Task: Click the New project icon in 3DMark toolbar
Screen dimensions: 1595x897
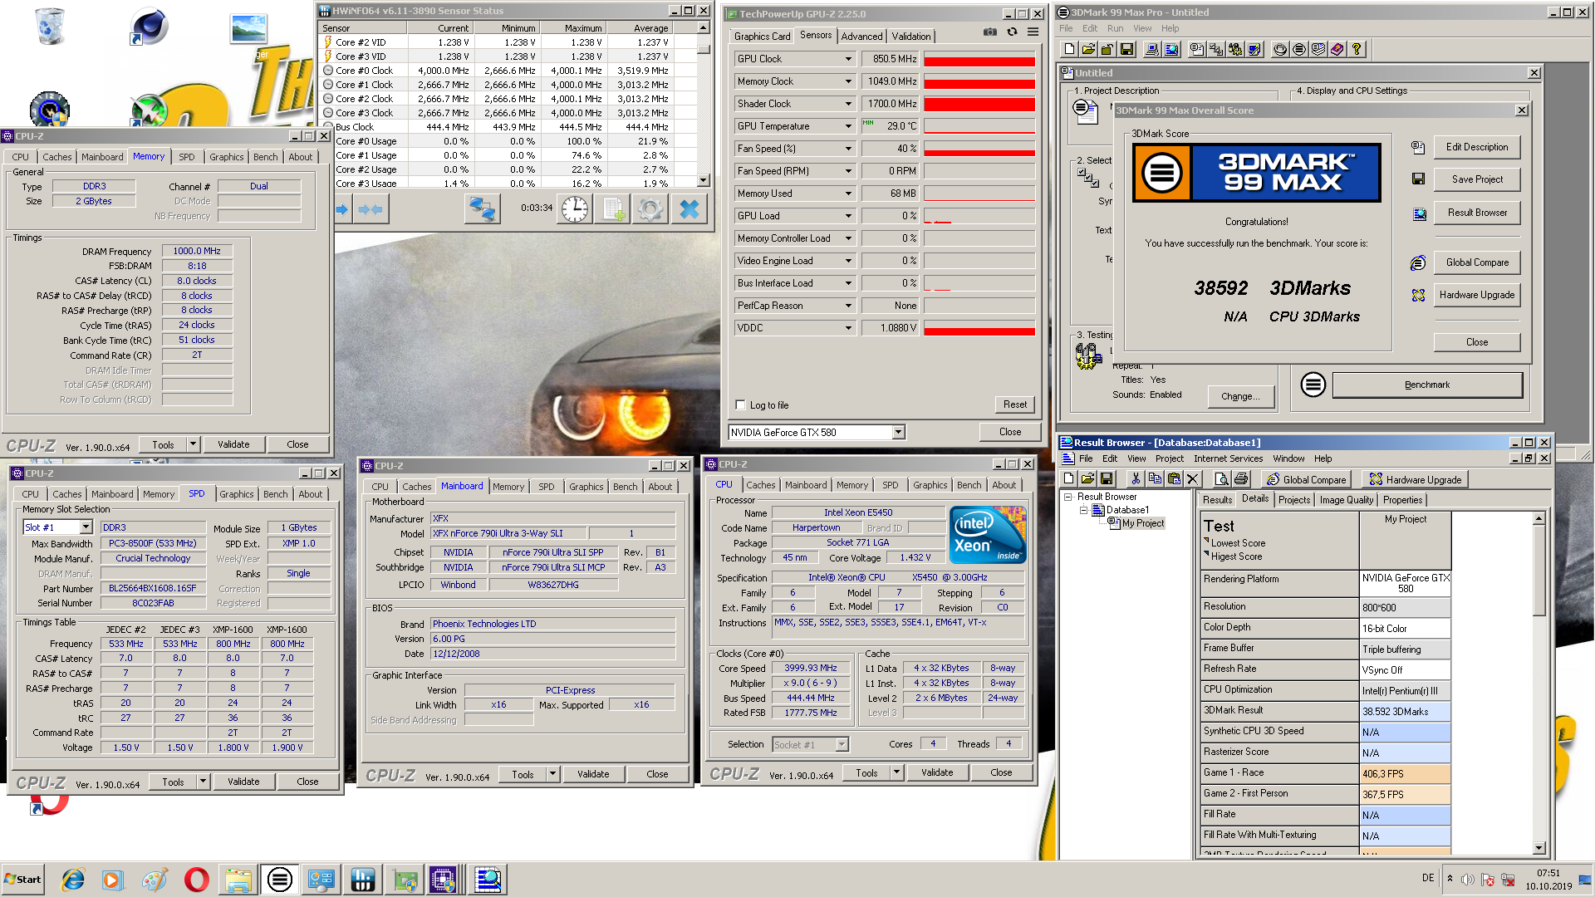Action: tap(1069, 50)
